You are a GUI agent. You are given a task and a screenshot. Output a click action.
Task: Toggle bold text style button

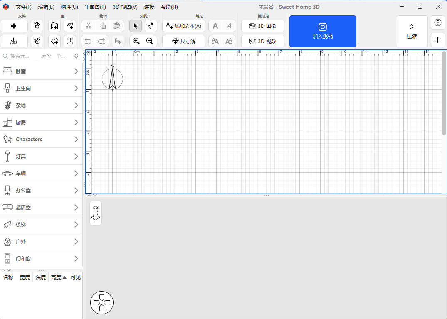[215, 26]
